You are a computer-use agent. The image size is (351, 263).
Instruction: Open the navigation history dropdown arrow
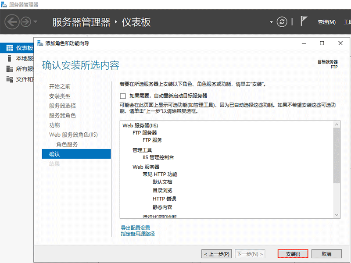(x=271, y=21)
